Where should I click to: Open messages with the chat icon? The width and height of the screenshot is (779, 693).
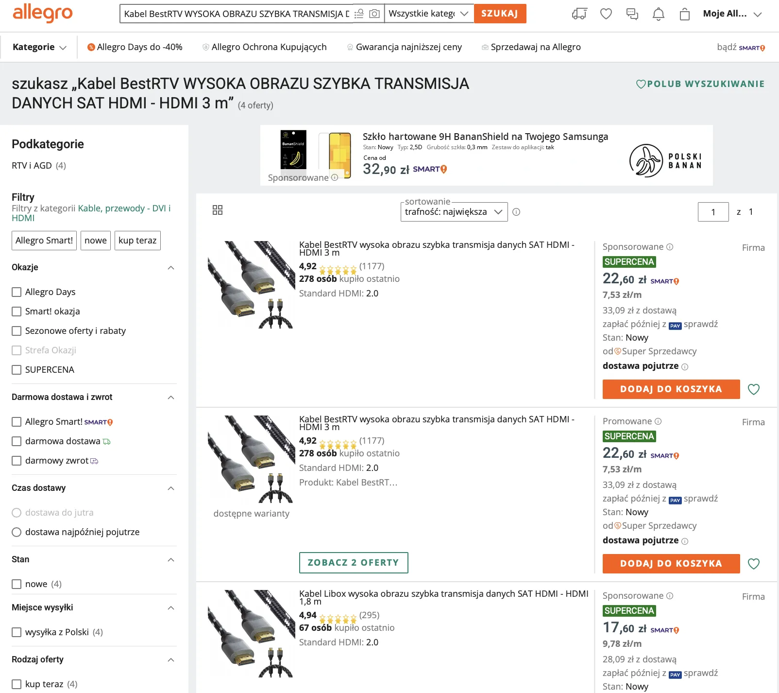point(632,14)
